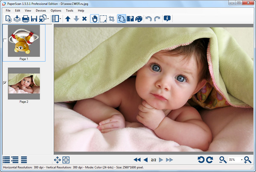Screen dimensions: 256x172
Task: Rotate image clockwise at bottom bar
Action: pyautogui.click(x=209, y=160)
